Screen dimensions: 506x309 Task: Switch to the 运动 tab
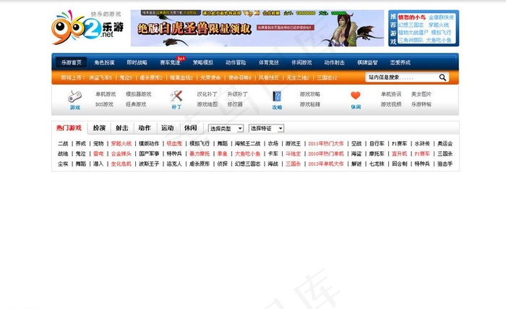(x=168, y=128)
